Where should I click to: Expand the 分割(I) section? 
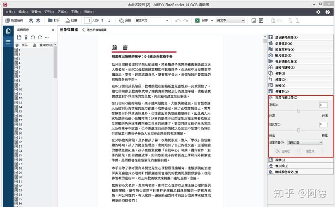click(300, 73)
